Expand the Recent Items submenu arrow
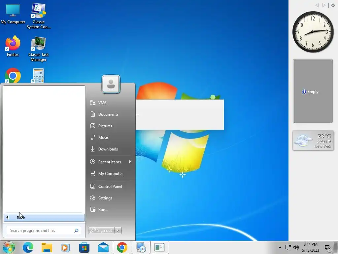The width and height of the screenshot is (338, 254). (130, 162)
